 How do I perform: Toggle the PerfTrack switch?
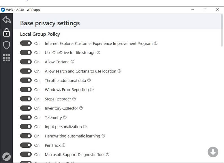(x=26, y=145)
